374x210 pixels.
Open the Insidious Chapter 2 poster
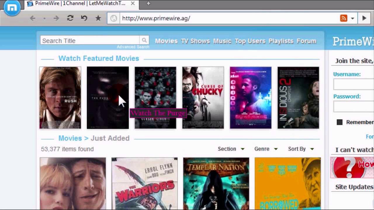point(298,98)
